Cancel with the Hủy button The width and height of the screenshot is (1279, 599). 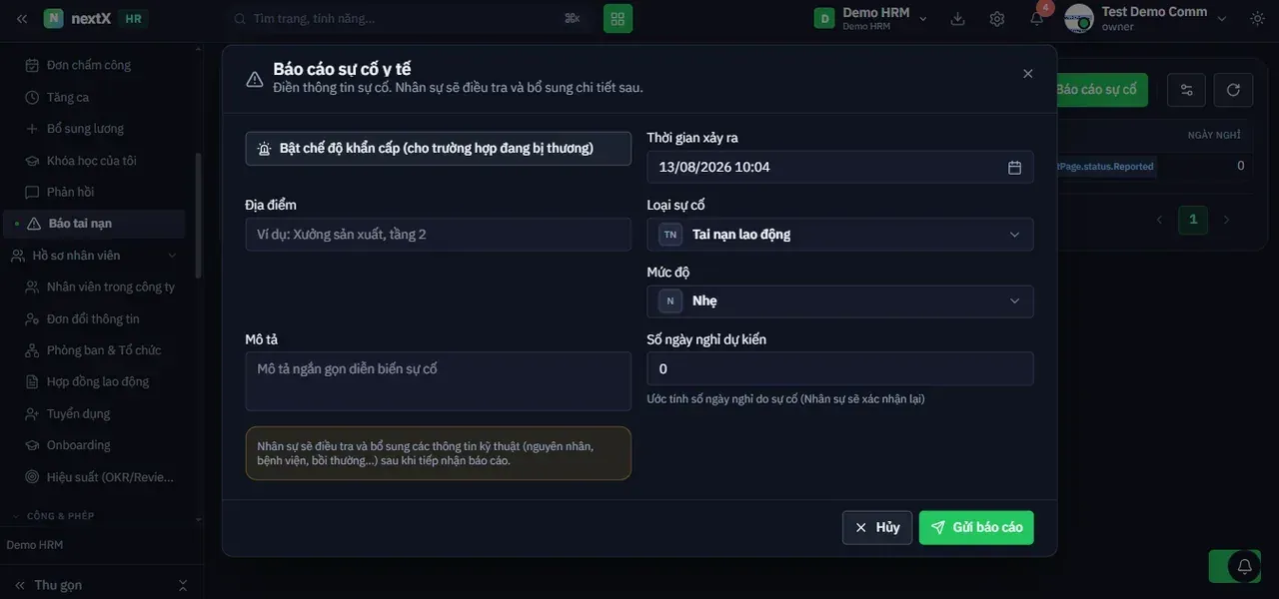click(876, 527)
